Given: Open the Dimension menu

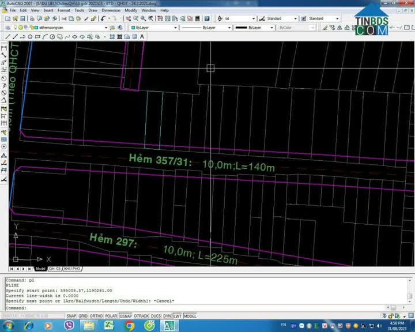Looking at the screenshot, I should click(111, 10).
